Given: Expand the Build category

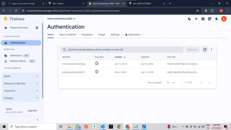Looking at the screenshot, I should tap(21, 76).
